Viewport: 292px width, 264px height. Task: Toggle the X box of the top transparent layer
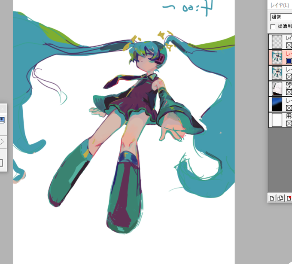pyautogui.click(x=289, y=45)
